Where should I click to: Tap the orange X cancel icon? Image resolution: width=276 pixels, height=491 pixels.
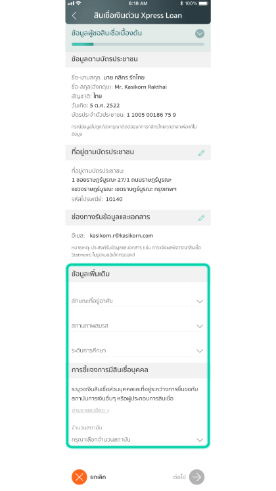coord(79,477)
